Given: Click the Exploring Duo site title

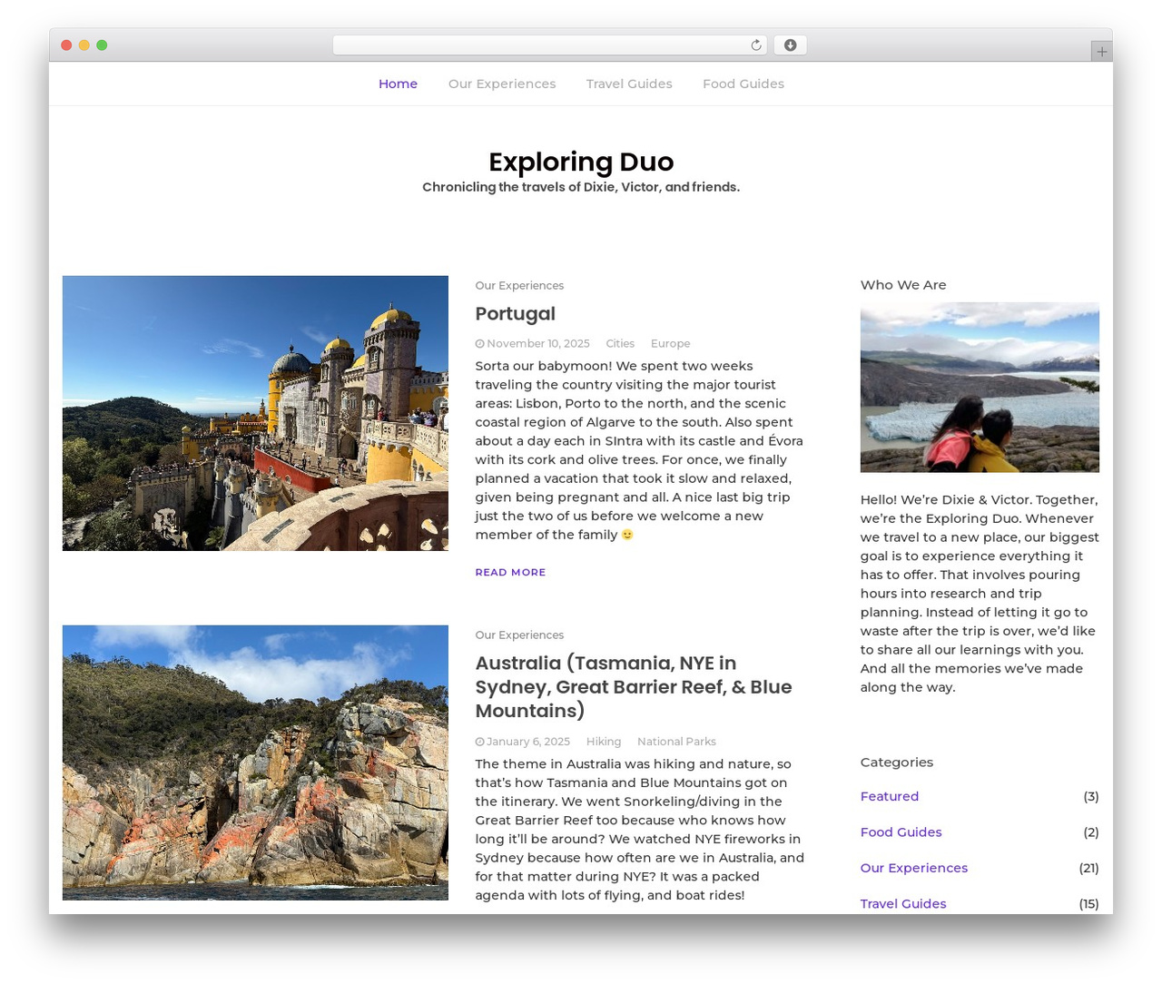Looking at the screenshot, I should point(581,162).
